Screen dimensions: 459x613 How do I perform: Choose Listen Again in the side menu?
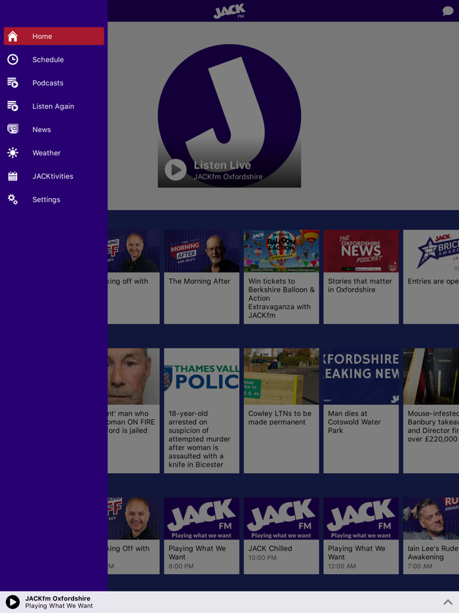click(x=54, y=106)
